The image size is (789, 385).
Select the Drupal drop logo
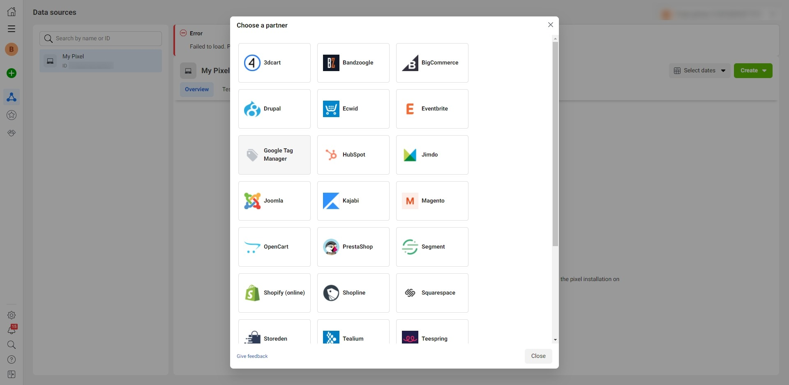pos(252,109)
